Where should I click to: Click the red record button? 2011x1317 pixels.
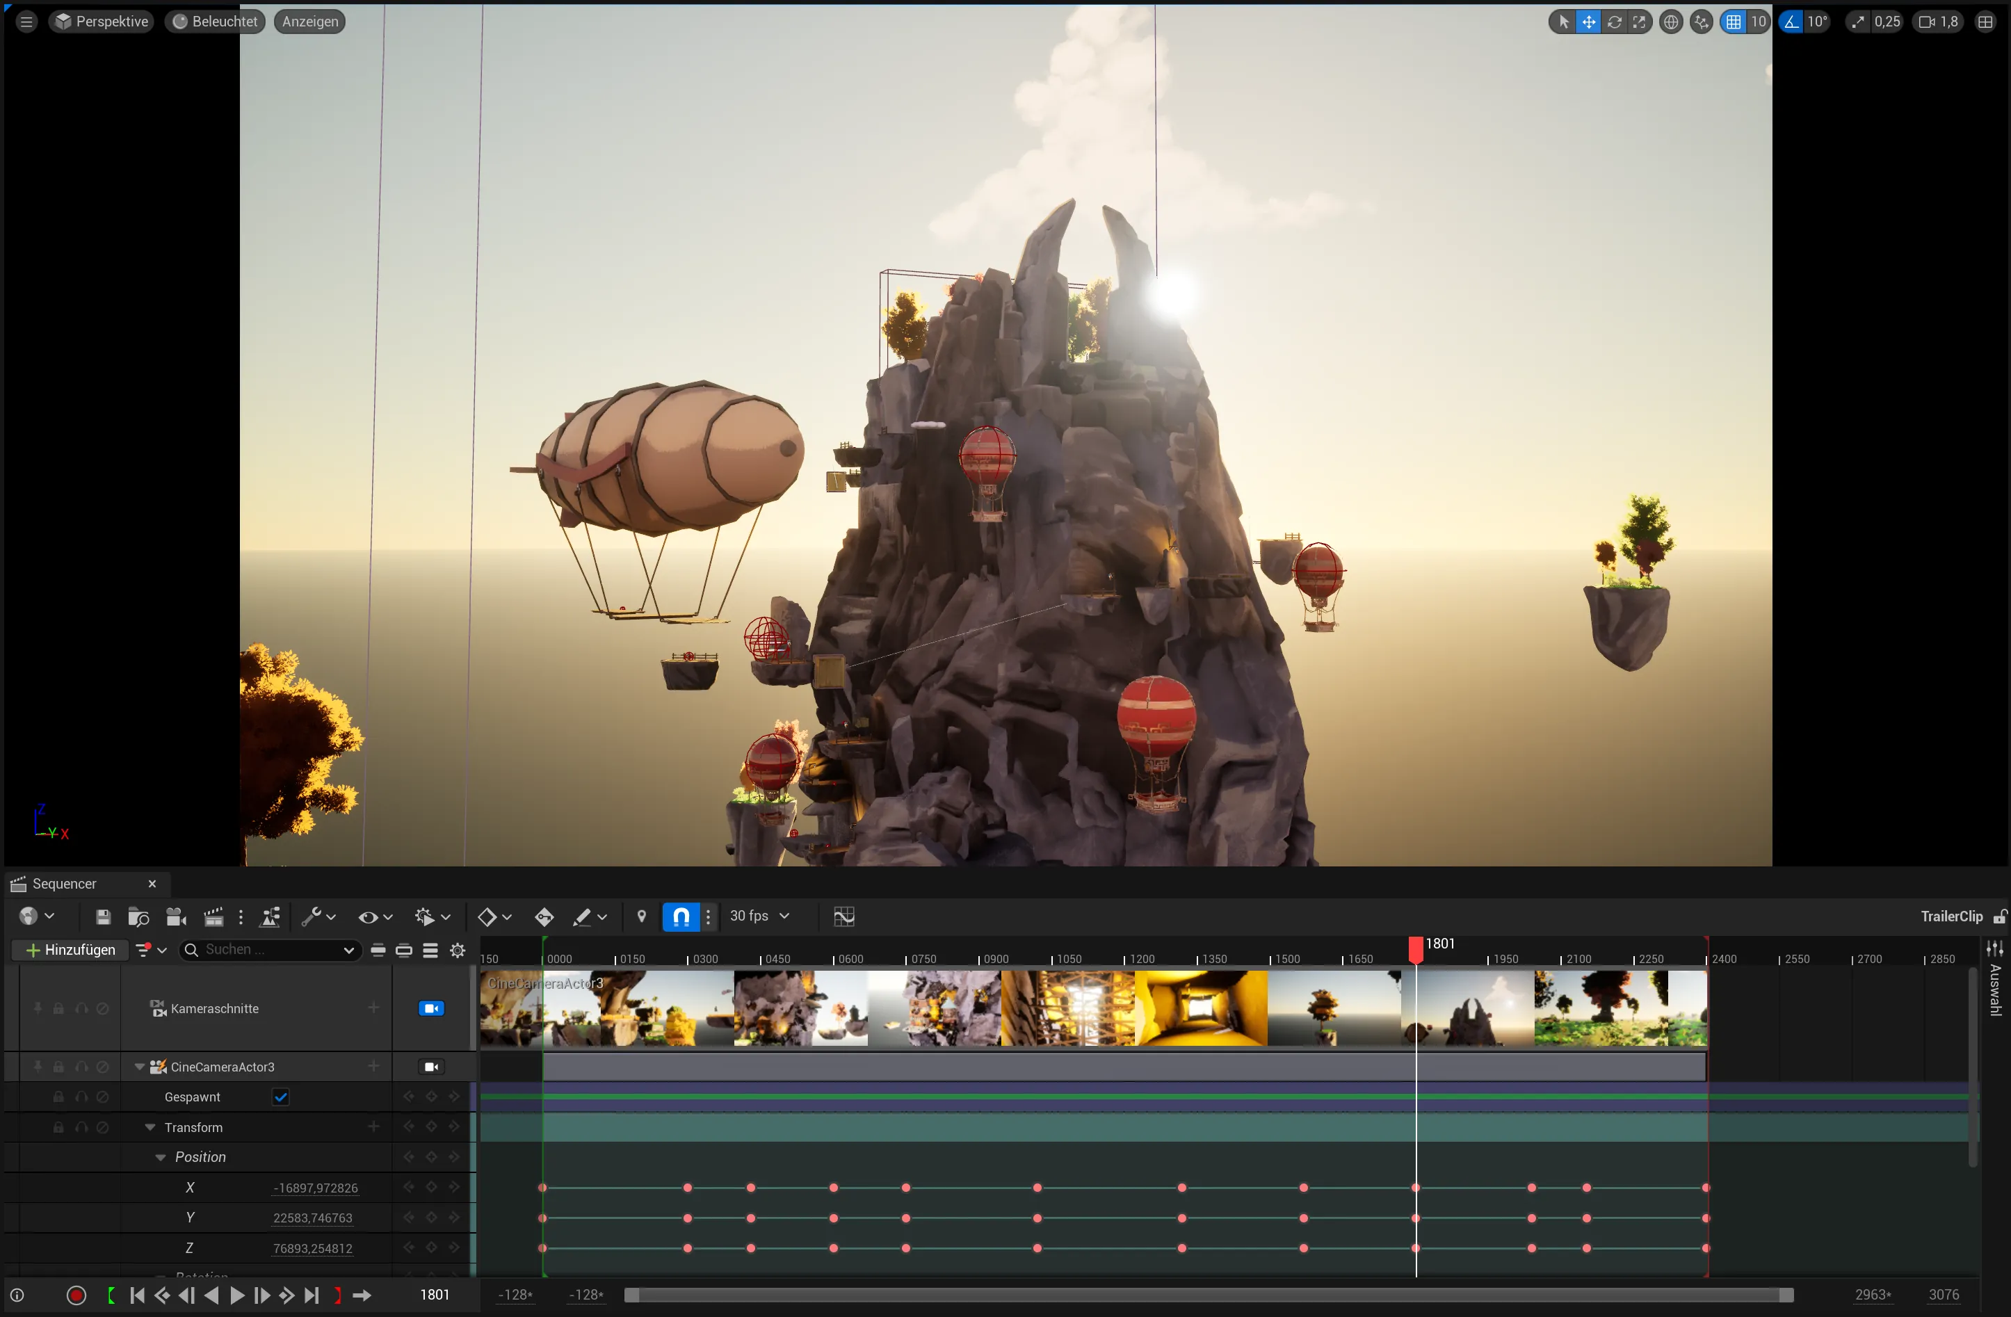[x=76, y=1296]
